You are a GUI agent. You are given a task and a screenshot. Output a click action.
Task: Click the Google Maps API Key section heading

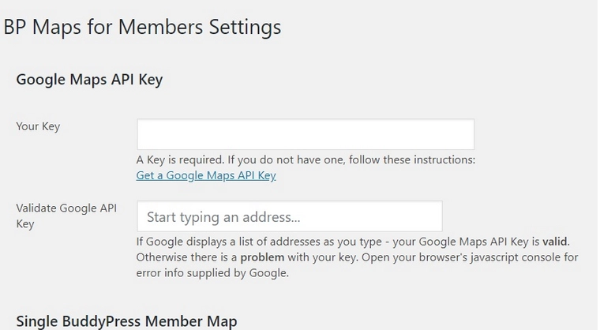(x=89, y=79)
